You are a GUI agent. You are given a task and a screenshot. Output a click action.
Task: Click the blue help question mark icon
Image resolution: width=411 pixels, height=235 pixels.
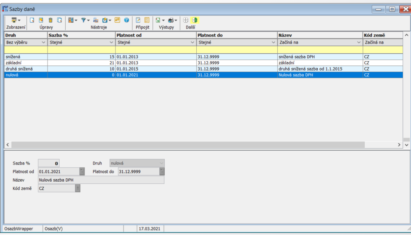tap(126, 20)
